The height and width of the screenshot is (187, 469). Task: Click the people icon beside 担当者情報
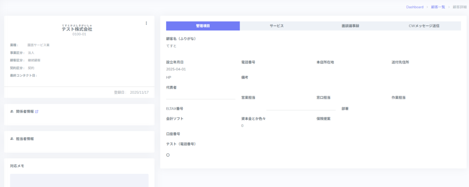pyautogui.click(x=12, y=139)
